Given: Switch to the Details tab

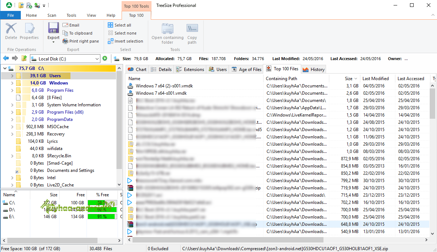Looking at the screenshot, I should point(161,70).
